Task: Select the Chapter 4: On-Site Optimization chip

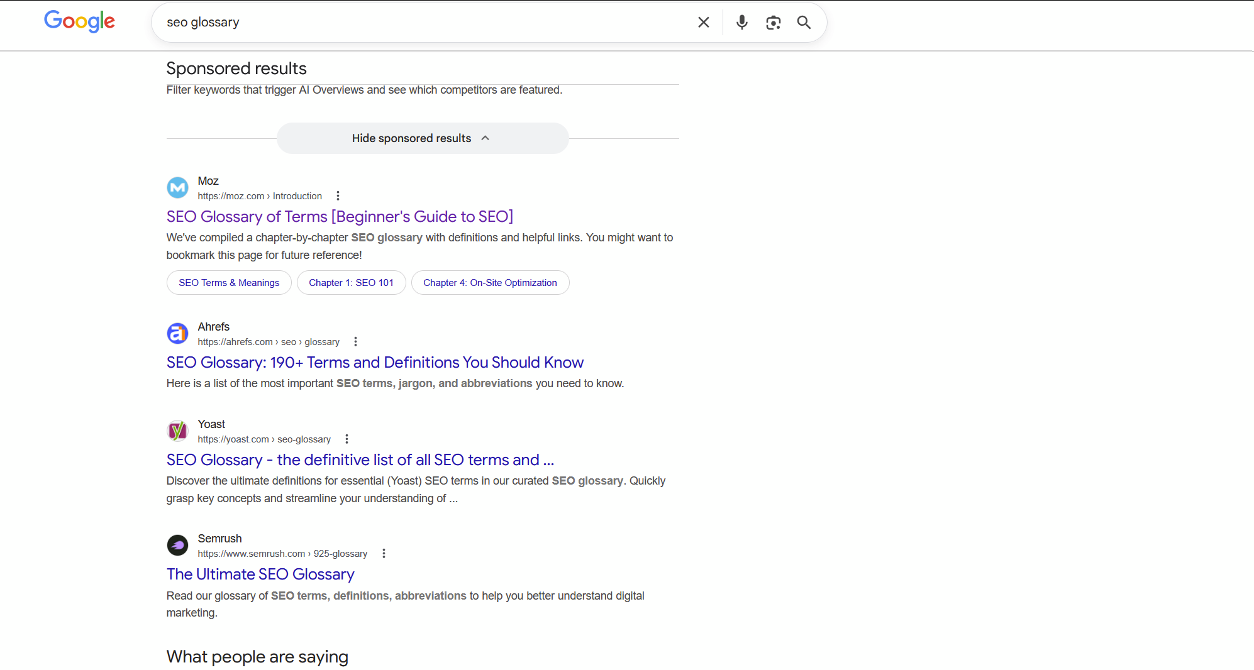Action: pyautogui.click(x=490, y=282)
